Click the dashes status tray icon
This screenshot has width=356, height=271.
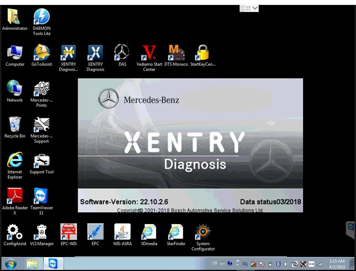click(x=311, y=264)
